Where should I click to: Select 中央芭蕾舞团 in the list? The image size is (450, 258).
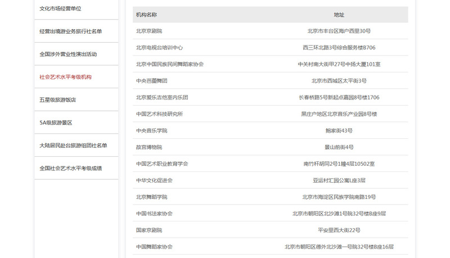151,81
